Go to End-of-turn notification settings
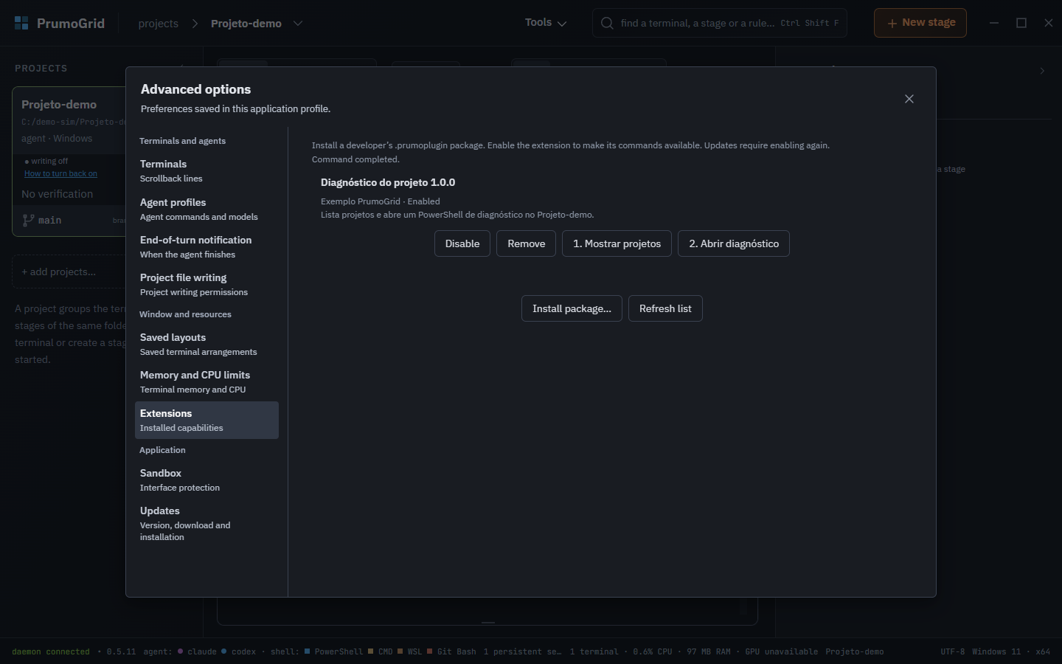 [x=206, y=246]
